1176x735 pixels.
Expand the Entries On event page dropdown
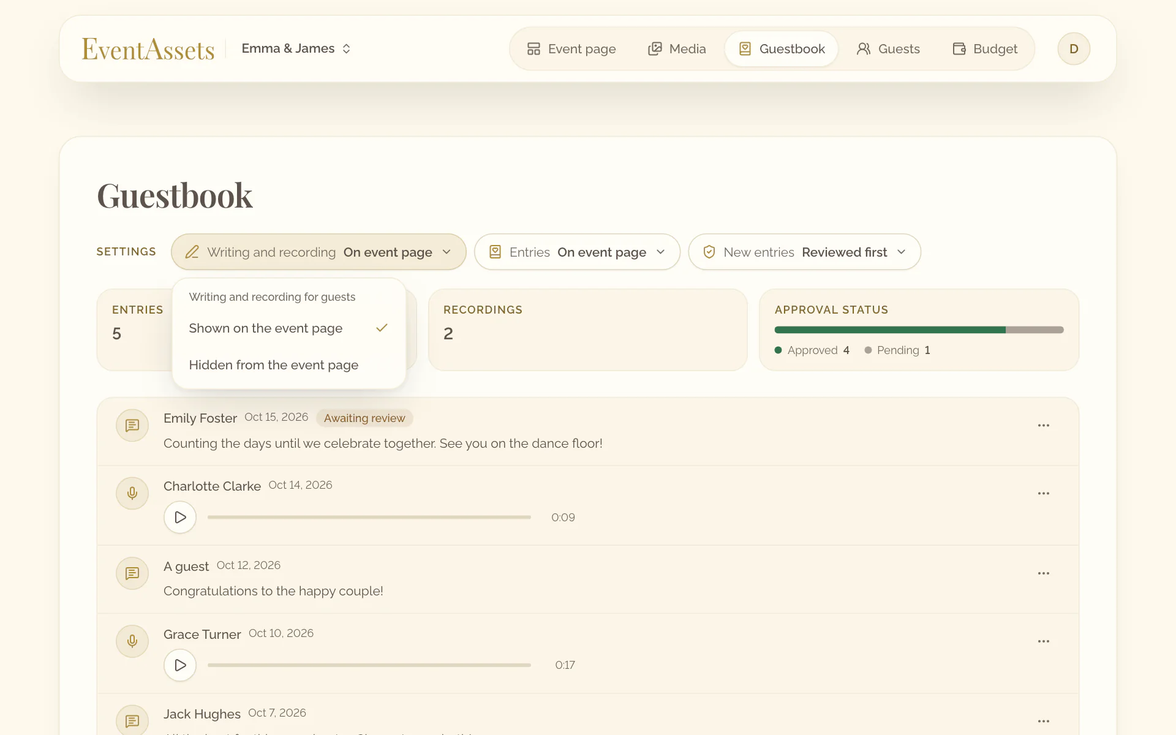pos(577,252)
